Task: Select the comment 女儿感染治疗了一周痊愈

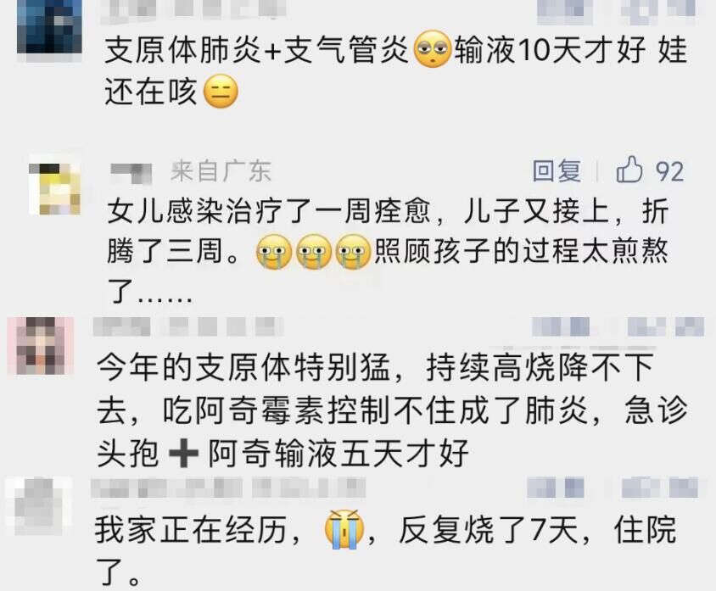Action: click(389, 251)
